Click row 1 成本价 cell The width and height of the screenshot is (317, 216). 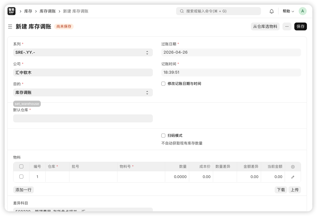click(x=201, y=177)
